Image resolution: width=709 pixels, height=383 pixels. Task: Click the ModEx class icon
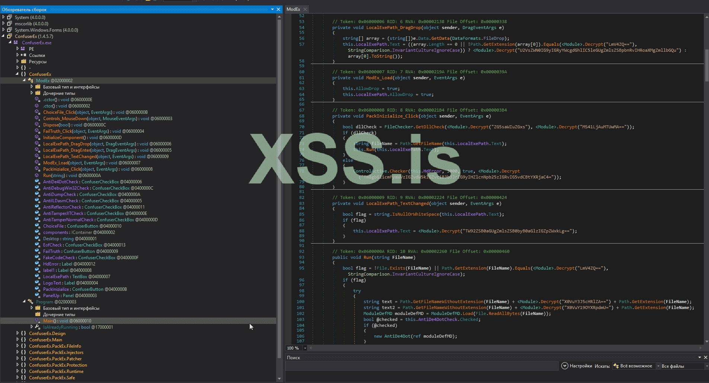(x=31, y=80)
